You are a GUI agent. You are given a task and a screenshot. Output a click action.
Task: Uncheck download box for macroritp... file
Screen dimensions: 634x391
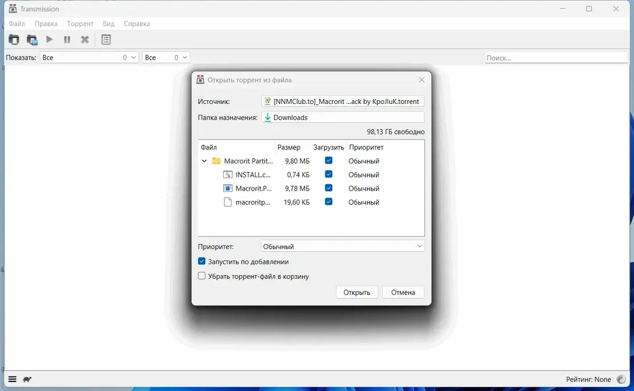pyautogui.click(x=328, y=202)
